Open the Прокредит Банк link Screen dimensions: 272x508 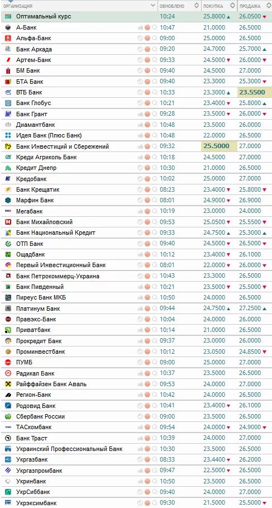[39, 341]
